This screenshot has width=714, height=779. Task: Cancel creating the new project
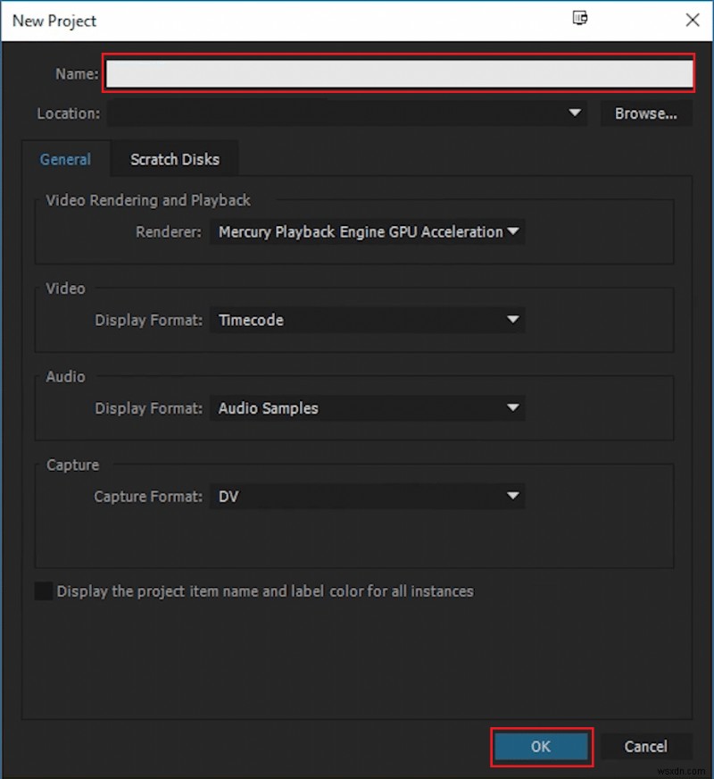(646, 747)
